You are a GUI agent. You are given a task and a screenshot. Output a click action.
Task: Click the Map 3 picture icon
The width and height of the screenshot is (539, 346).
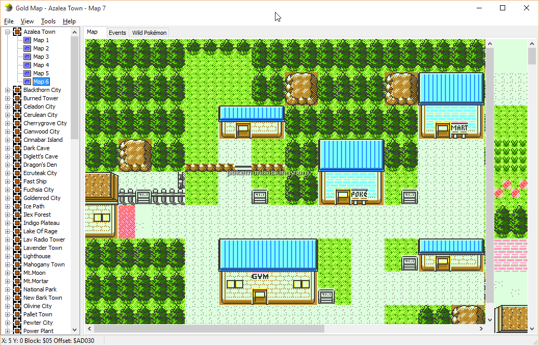[27, 57]
